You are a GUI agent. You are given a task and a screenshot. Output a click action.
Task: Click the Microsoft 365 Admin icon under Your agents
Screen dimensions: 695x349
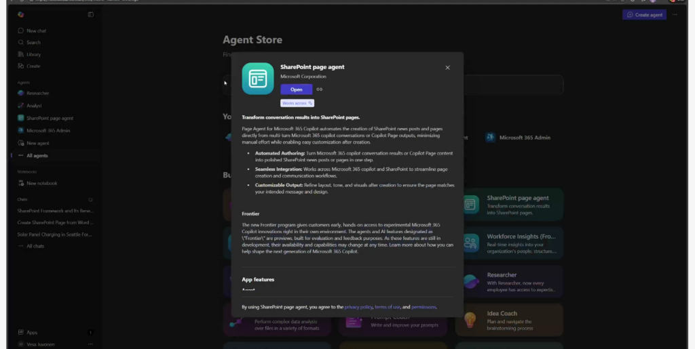490,137
